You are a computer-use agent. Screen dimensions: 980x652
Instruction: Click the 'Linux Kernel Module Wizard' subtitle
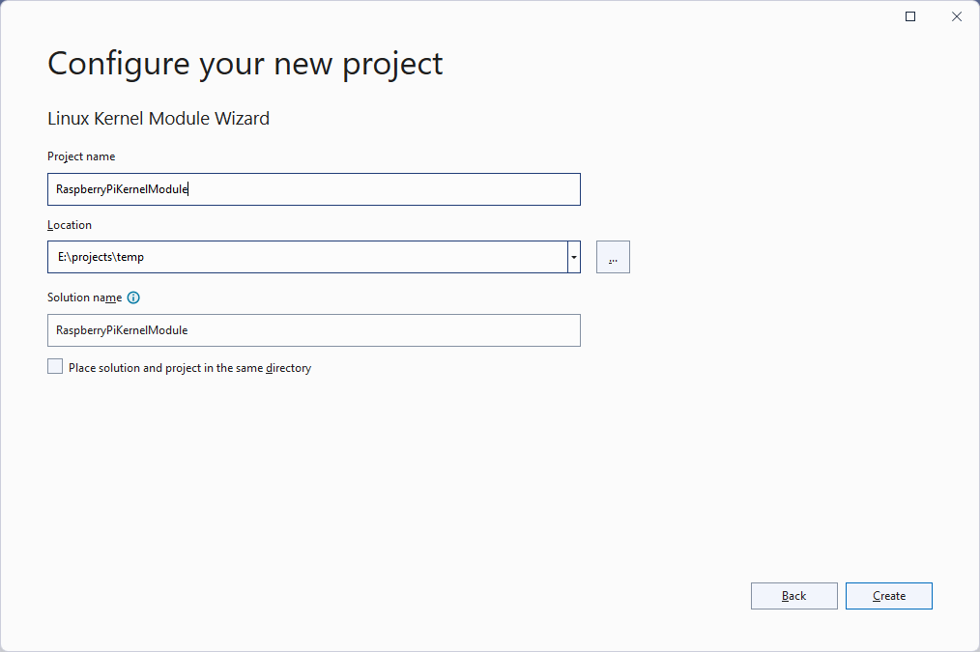point(159,119)
